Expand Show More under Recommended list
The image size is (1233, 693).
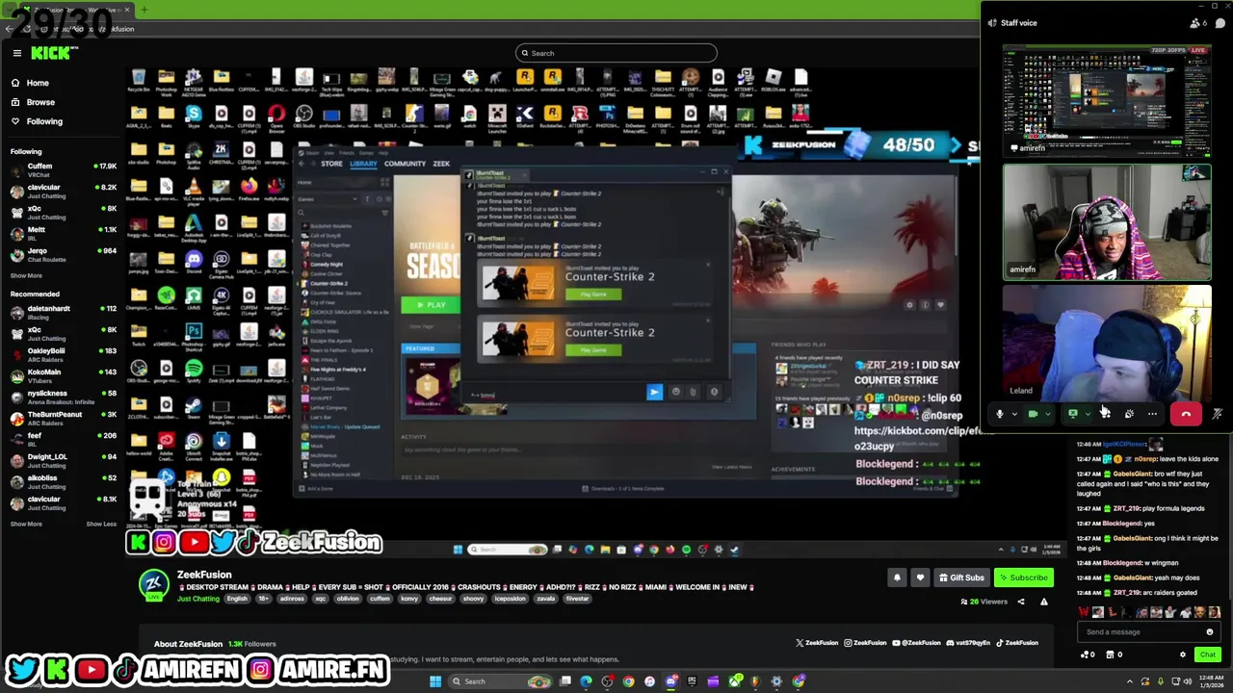[x=26, y=524]
